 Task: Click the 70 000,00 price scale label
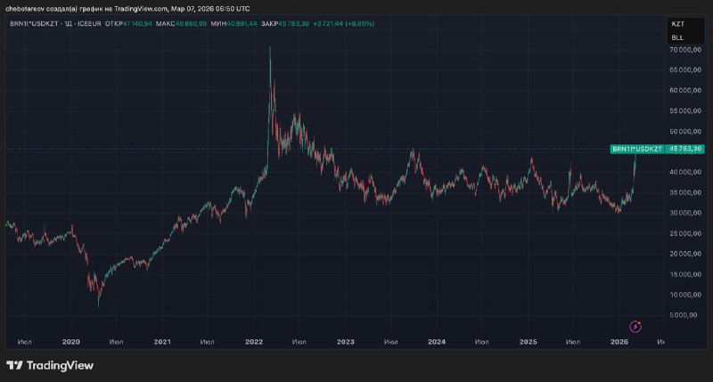686,50
